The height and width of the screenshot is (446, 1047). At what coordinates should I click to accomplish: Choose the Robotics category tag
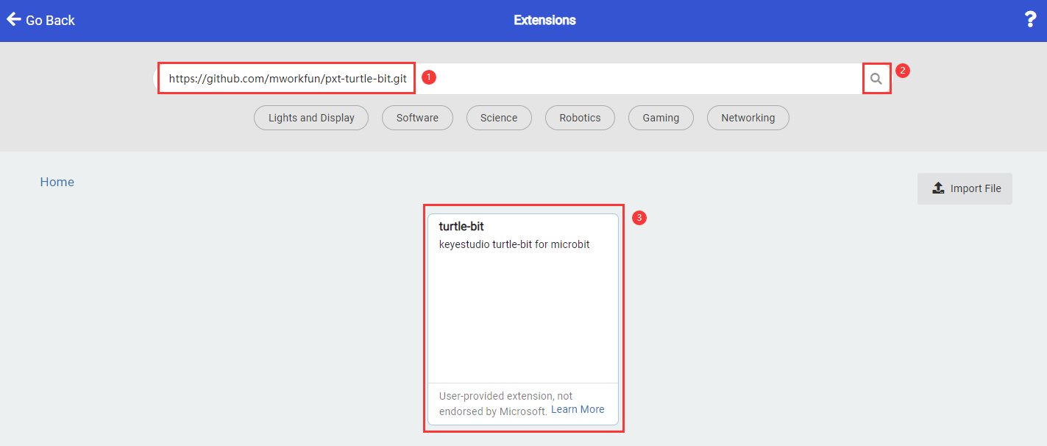pos(580,118)
